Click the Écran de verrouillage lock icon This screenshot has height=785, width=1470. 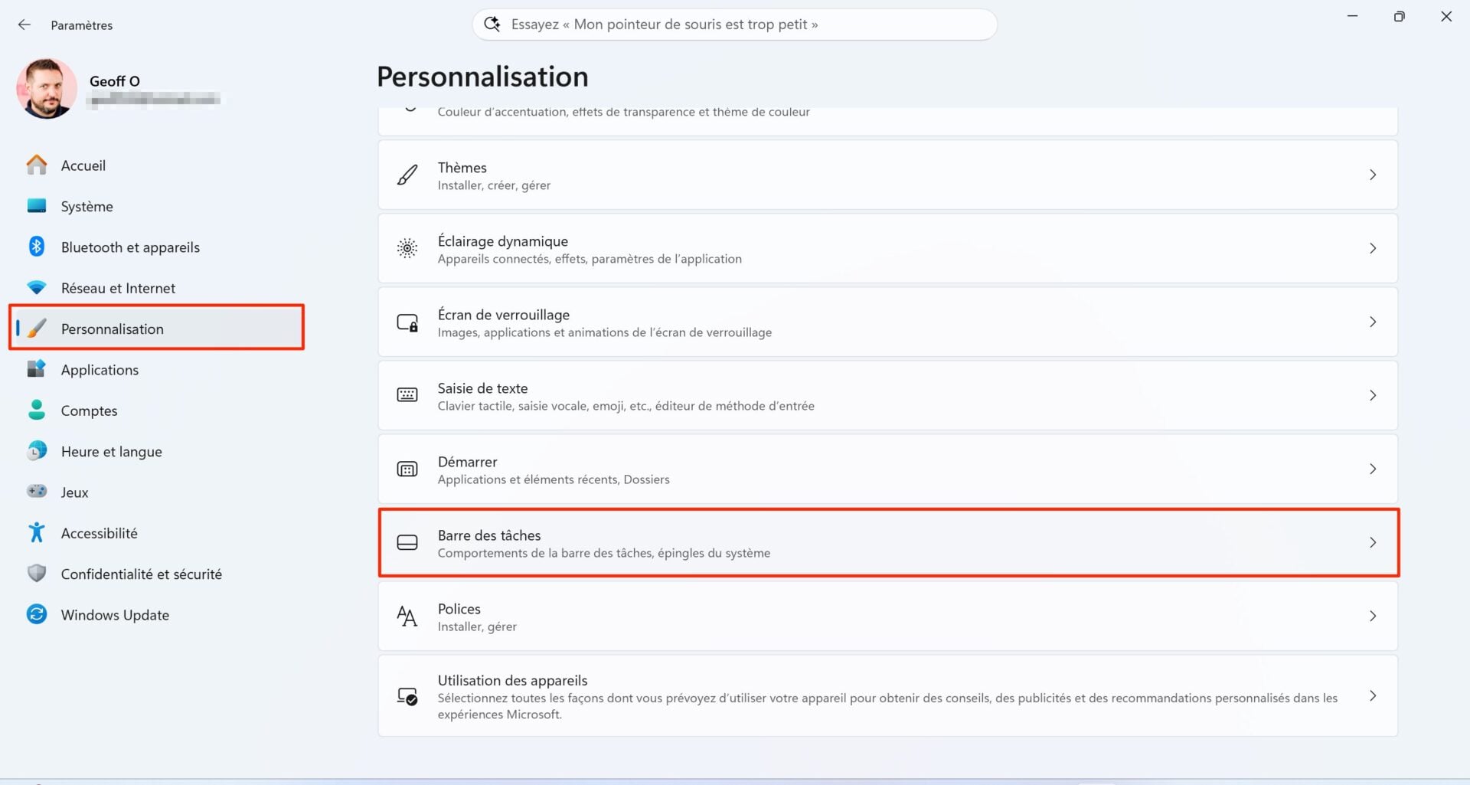(x=407, y=322)
